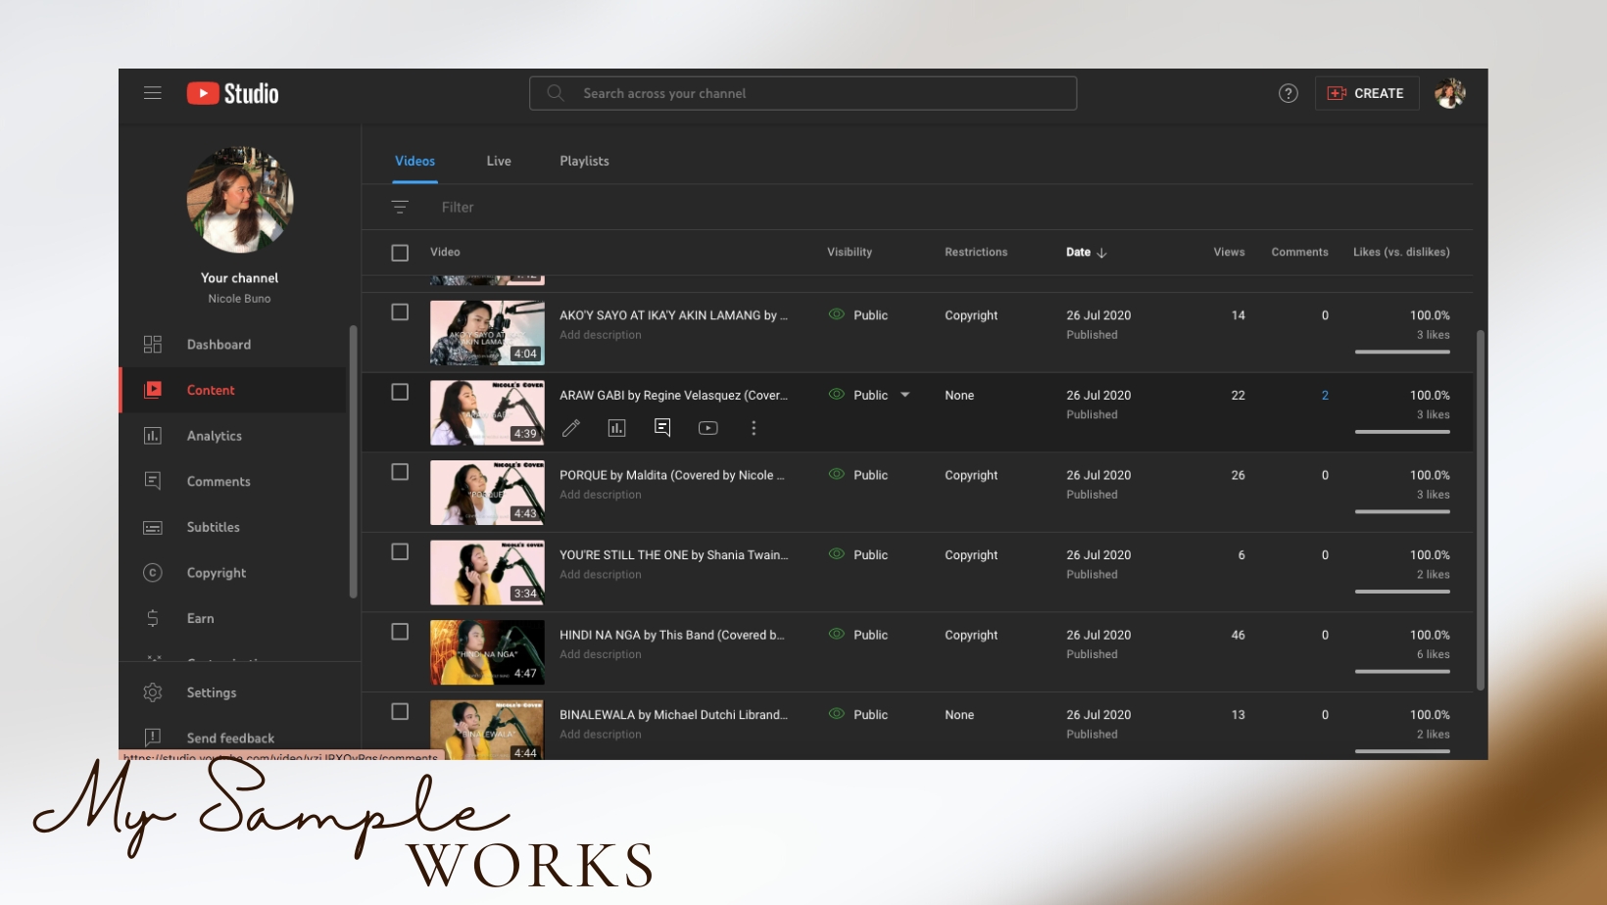Open the PORQUE video thumbnail
1607x905 pixels.
[487, 493]
